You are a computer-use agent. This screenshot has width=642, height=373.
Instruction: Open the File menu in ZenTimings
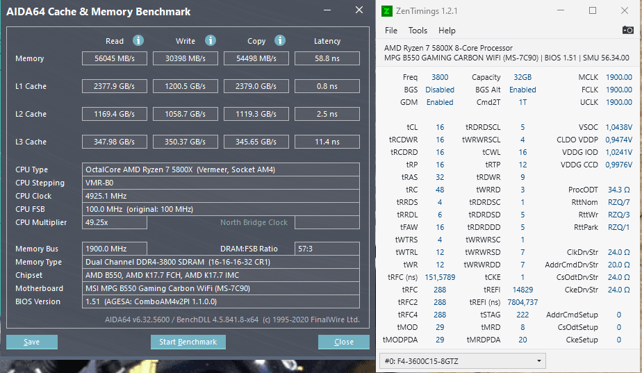pyautogui.click(x=390, y=31)
